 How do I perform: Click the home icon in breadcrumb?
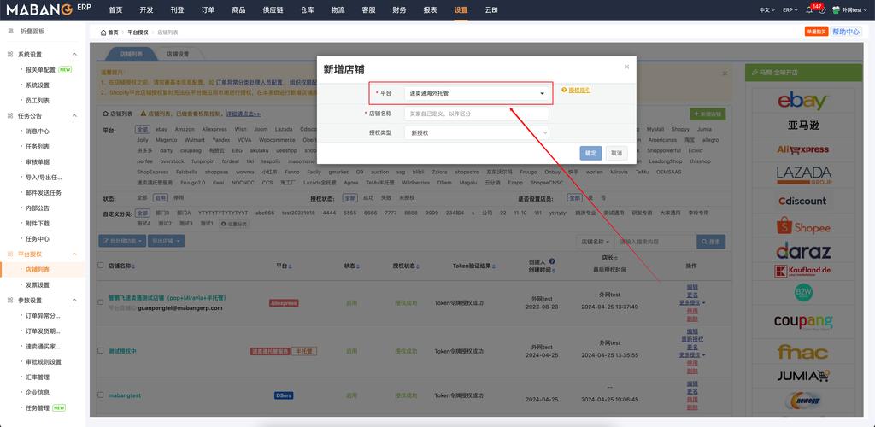[103, 32]
